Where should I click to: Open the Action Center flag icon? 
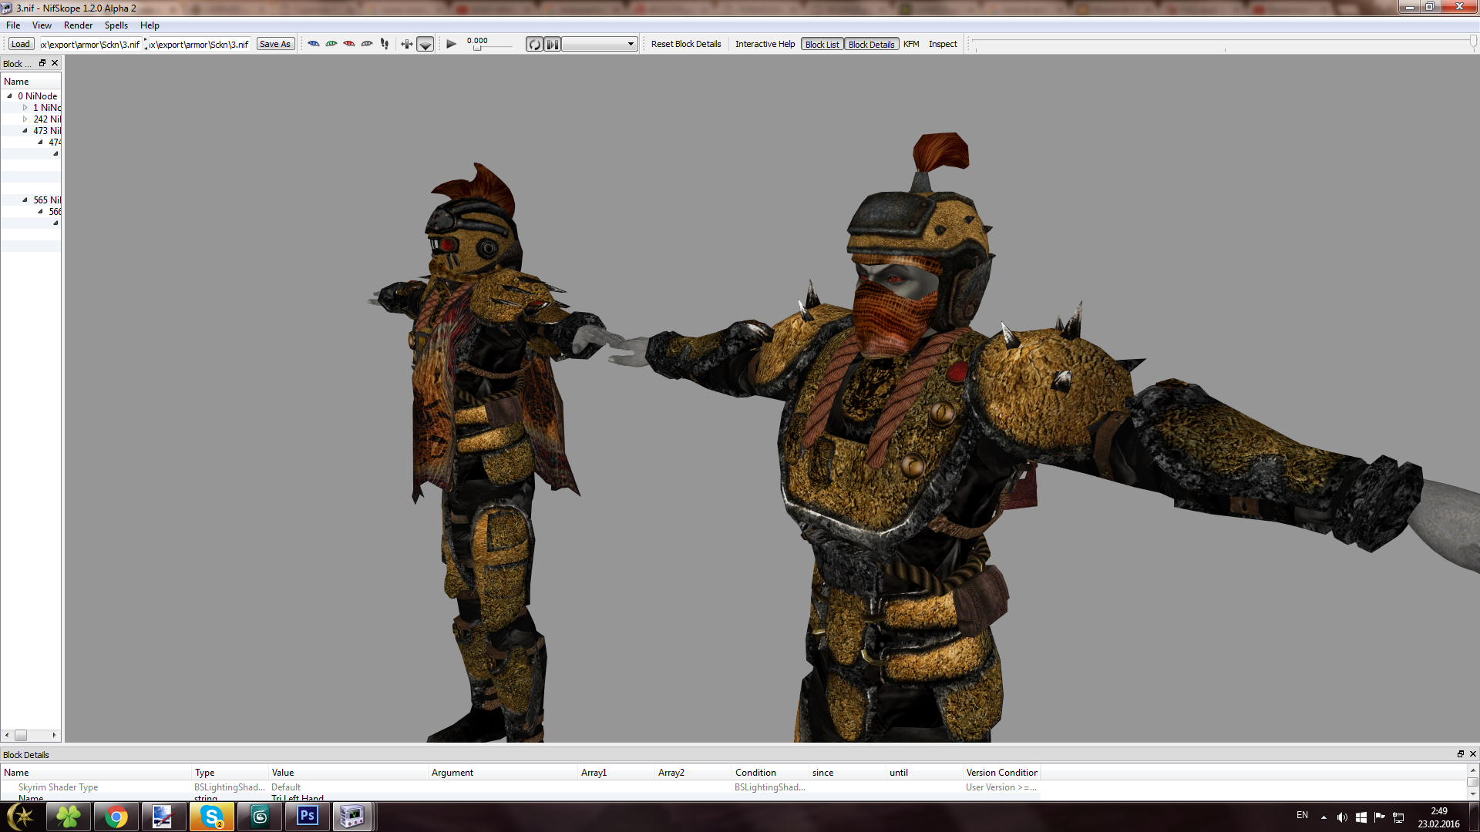[x=1380, y=817]
